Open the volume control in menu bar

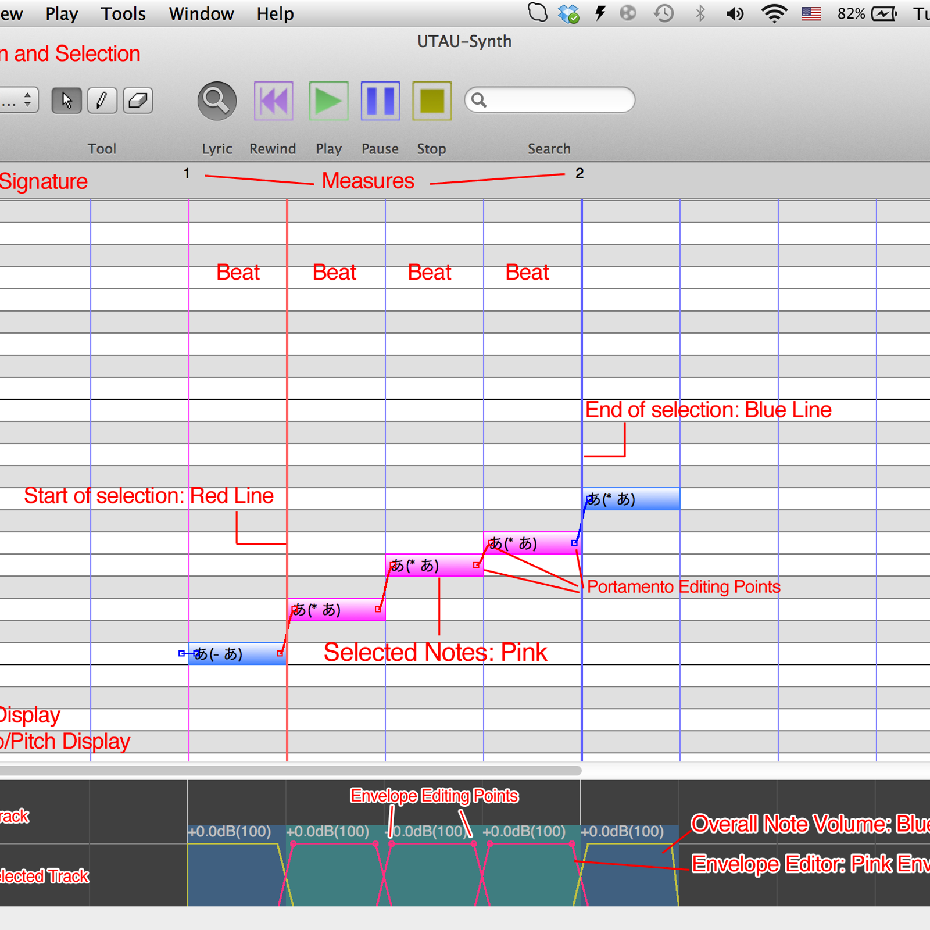[735, 13]
